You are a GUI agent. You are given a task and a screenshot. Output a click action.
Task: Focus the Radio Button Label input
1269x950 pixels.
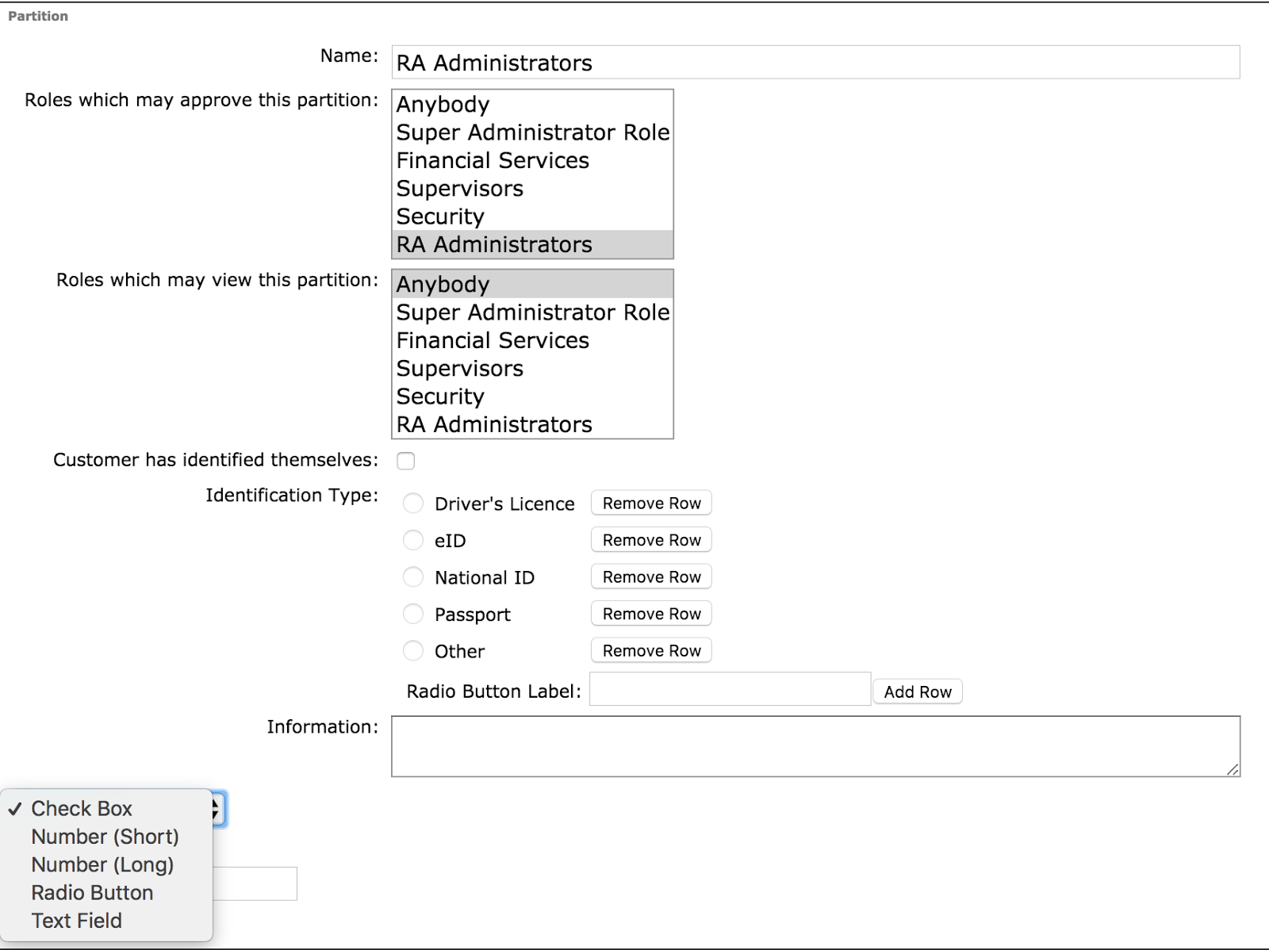pyautogui.click(x=730, y=689)
